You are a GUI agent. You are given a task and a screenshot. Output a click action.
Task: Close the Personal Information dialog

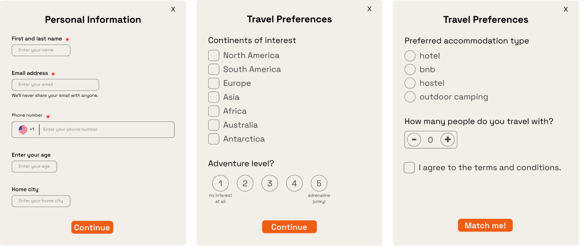(173, 9)
